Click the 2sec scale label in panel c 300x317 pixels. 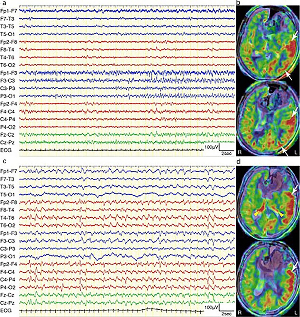[x=225, y=314]
